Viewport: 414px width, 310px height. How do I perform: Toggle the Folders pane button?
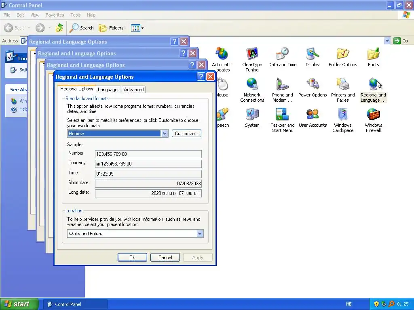111,28
